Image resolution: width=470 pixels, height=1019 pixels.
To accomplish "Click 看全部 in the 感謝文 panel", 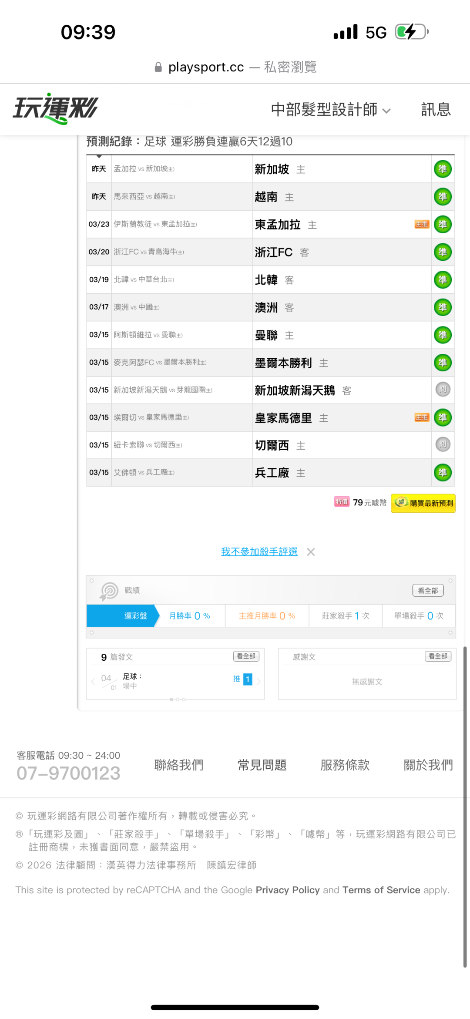I will 438,656.
